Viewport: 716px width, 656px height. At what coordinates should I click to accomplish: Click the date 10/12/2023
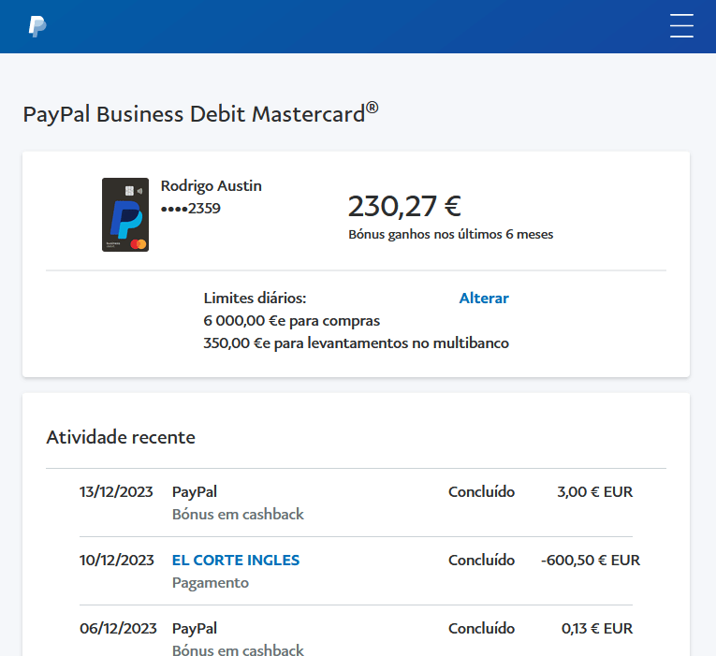click(x=116, y=561)
